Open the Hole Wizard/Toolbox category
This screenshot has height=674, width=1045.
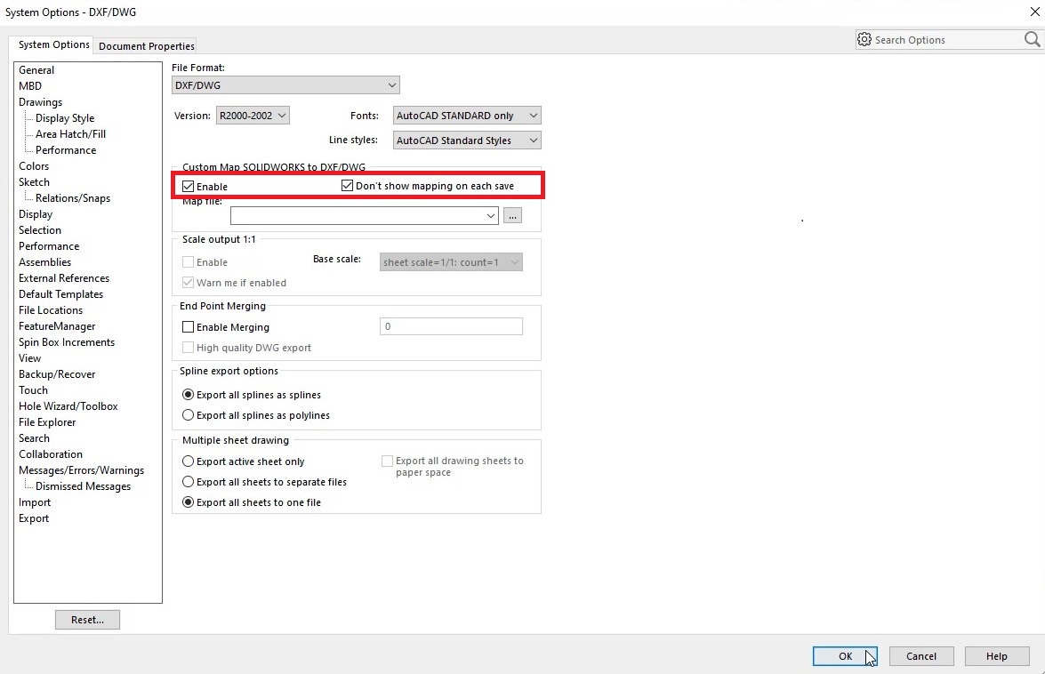coord(68,406)
